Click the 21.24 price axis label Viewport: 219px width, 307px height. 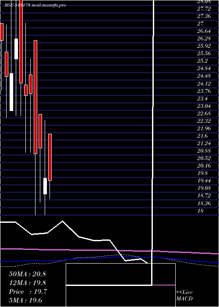204,143
